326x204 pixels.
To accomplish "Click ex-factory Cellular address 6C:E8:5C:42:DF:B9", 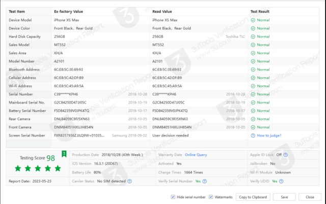I will pos(69,78).
